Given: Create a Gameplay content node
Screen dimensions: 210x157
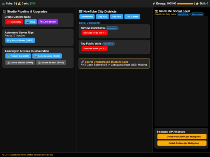Looking at the screenshot, I should [14, 22].
